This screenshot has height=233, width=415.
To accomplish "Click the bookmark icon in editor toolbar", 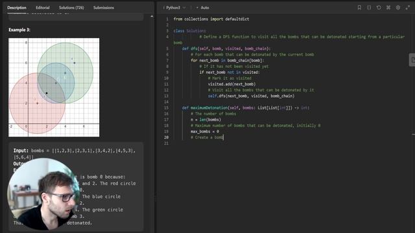I will pyautogui.click(x=359, y=8).
